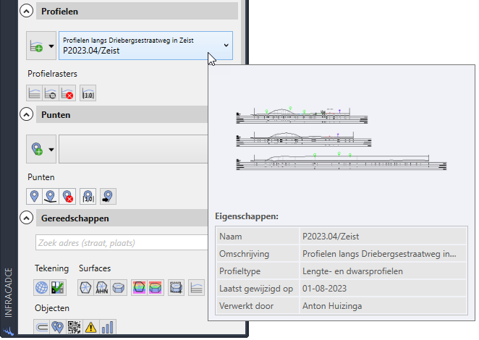This screenshot has width=479, height=340.
Task: Click the globe icon under Tekening
Action: pyautogui.click(x=42, y=288)
